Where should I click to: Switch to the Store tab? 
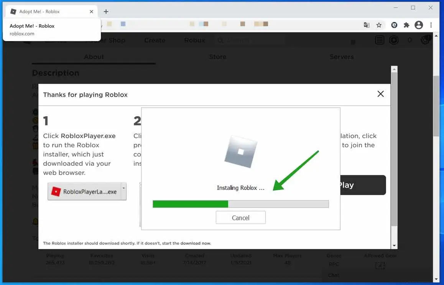click(x=218, y=57)
